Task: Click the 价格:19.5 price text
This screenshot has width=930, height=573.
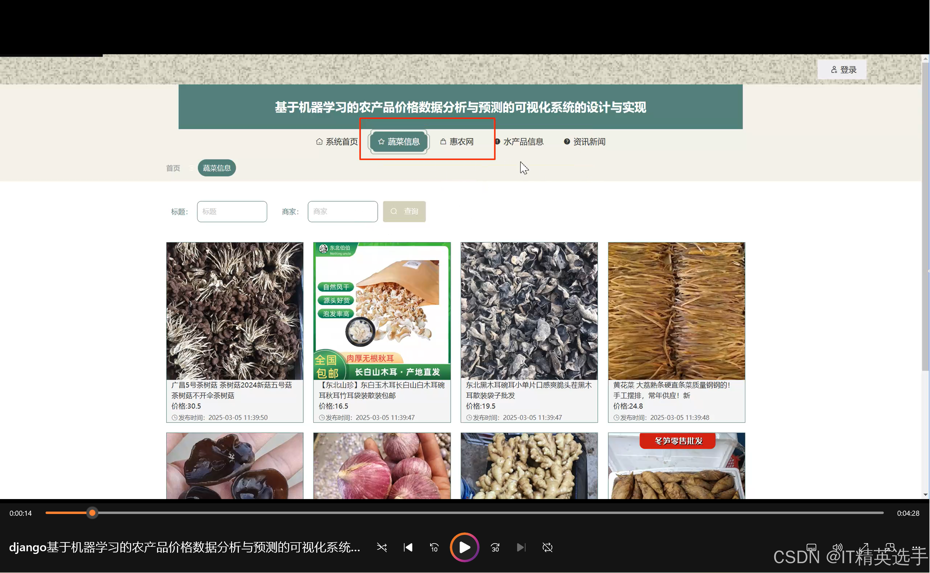Action: click(x=480, y=406)
